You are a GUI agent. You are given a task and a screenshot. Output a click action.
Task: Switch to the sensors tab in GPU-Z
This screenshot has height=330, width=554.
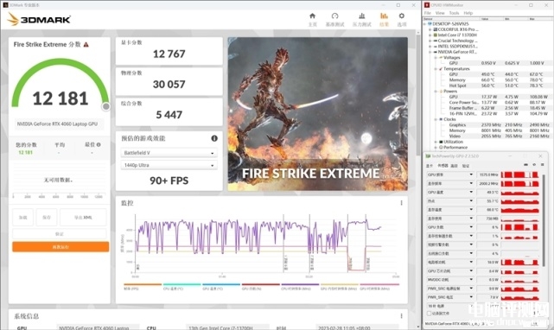click(443, 165)
